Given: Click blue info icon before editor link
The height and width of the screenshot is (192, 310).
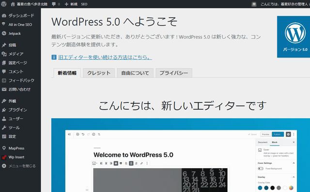Looking at the screenshot, I should (x=54, y=57).
